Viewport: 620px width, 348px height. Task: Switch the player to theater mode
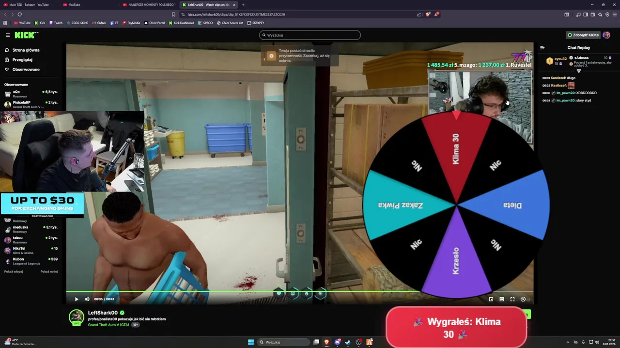click(502, 299)
